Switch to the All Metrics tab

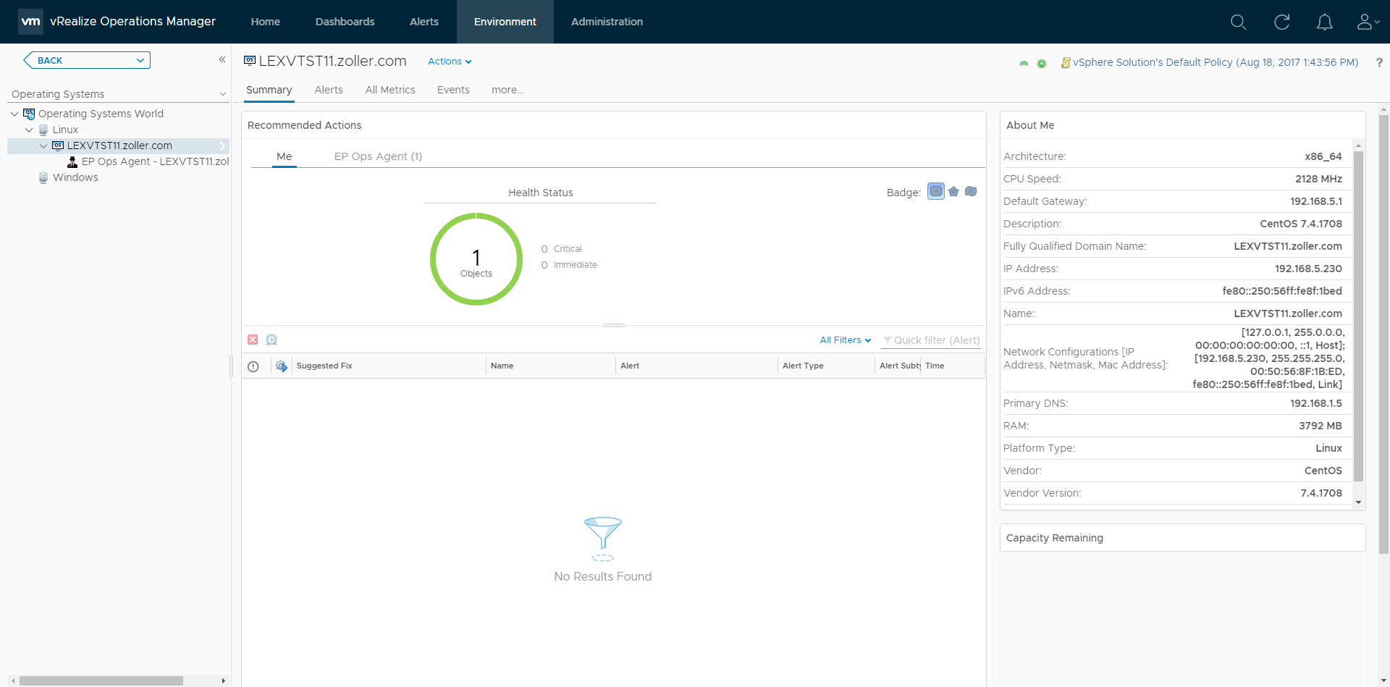389,90
